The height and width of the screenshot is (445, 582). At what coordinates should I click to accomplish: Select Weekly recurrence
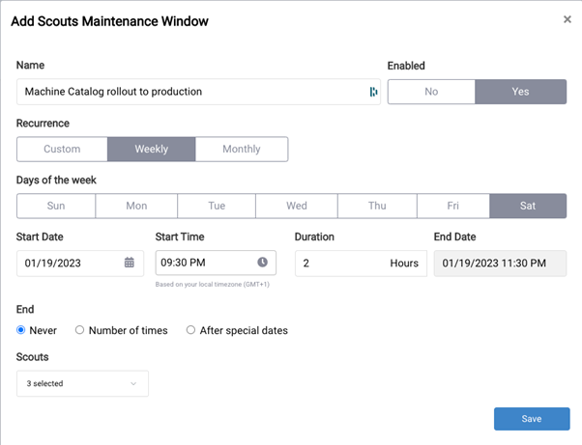point(151,150)
